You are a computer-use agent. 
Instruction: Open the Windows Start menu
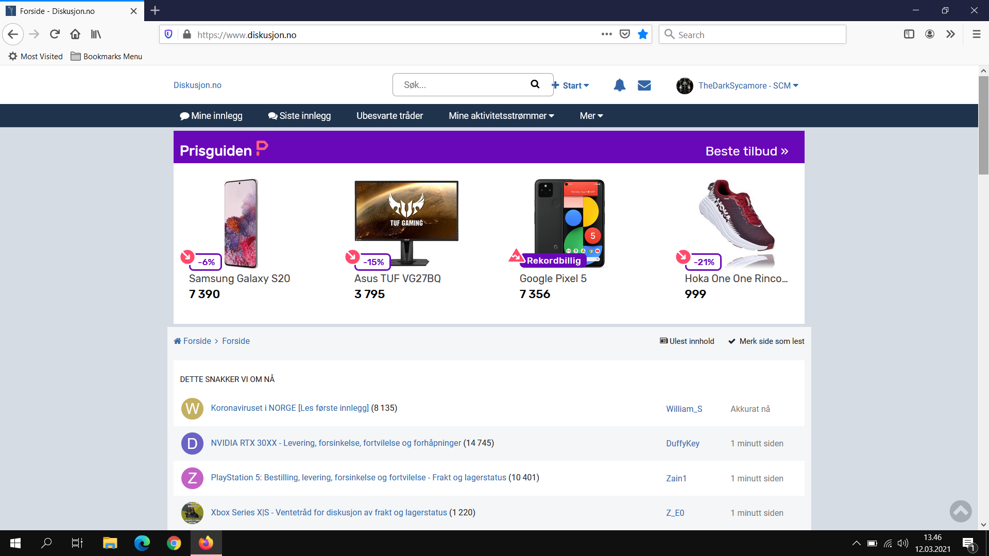click(15, 543)
